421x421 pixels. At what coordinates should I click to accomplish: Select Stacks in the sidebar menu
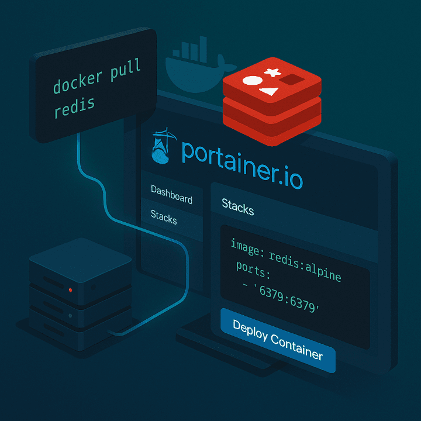coord(164,216)
